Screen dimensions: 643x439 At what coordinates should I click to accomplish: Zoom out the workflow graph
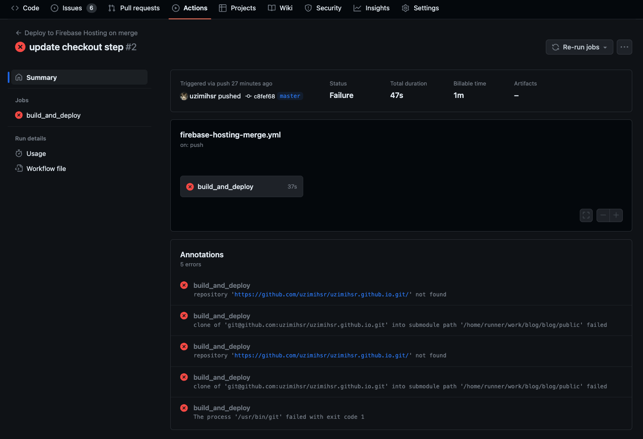603,215
